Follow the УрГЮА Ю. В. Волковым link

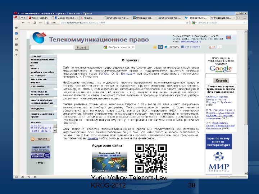pyautogui.click(x=117, y=74)
